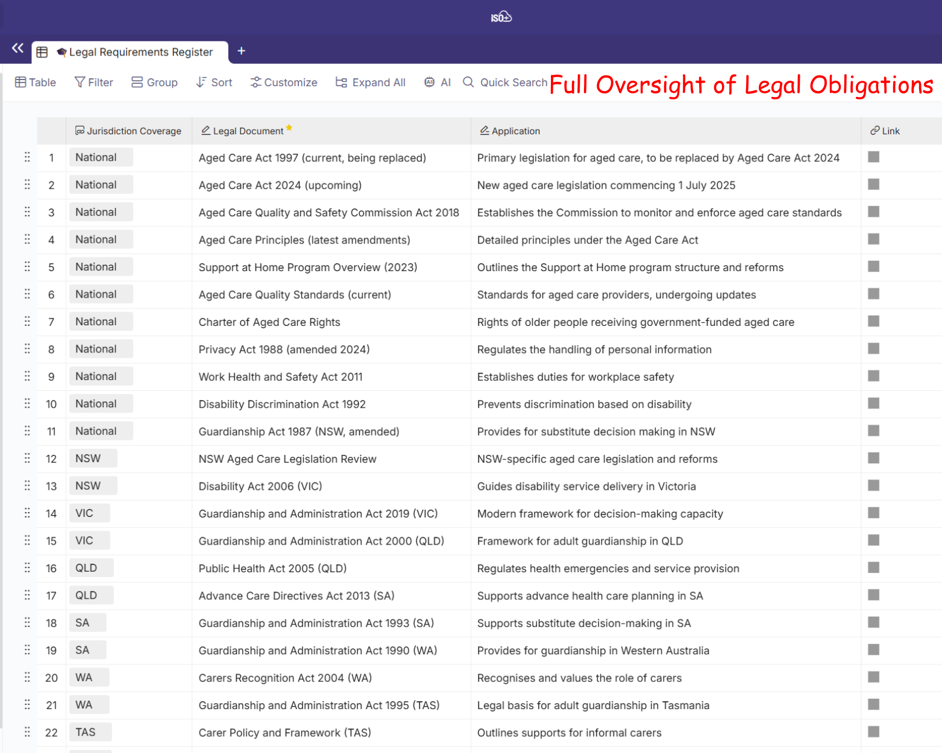942x753 pixels.
Task: Open the Filter funnel tool
Action: (93, 83)
